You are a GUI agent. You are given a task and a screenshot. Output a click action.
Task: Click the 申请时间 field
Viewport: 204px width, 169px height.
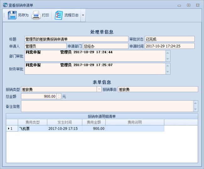pyautogui.click(x=169, y=46)
